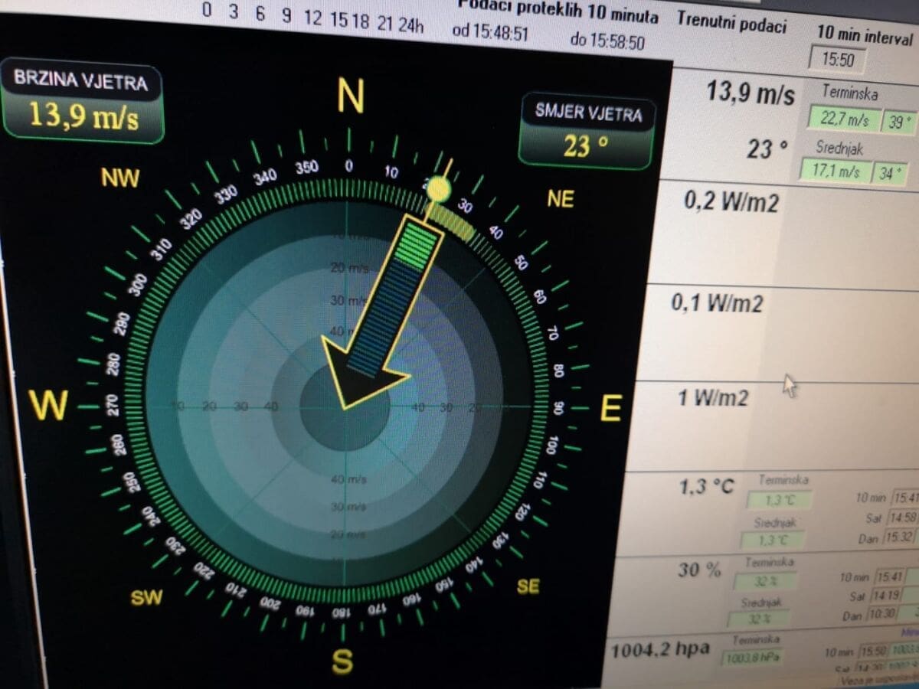Image resolution: width=919 pixels, height=689 pixels.
Task: Click the yellow W compass label
Action: pos(48,405)
